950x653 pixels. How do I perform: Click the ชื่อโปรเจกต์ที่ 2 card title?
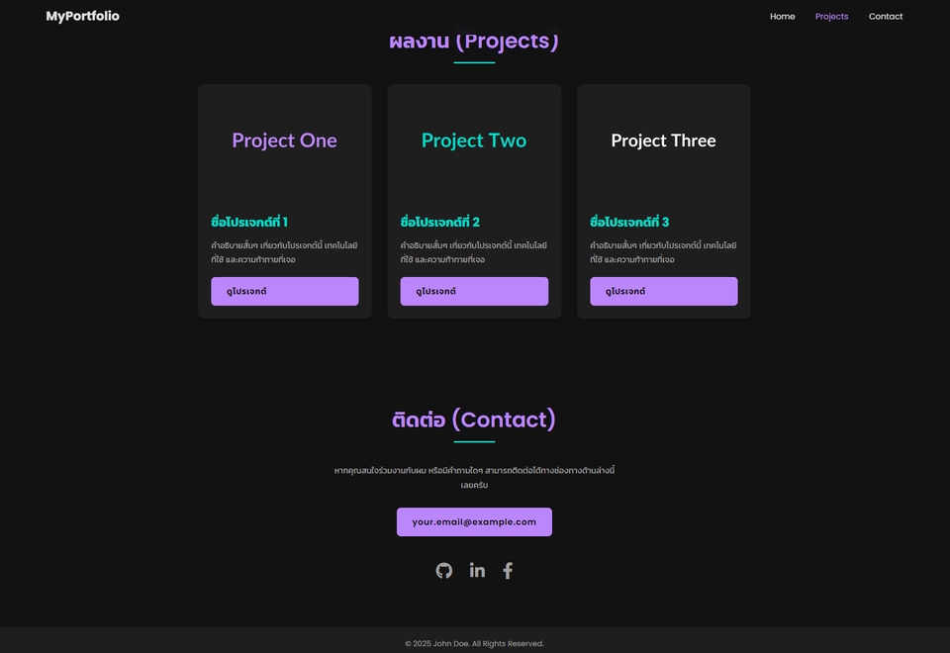click(439, 222)
